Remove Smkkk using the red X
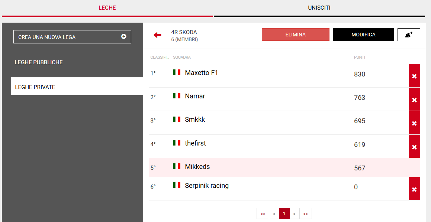The width and height of the screenshot is (431, 222). point(414,123)
